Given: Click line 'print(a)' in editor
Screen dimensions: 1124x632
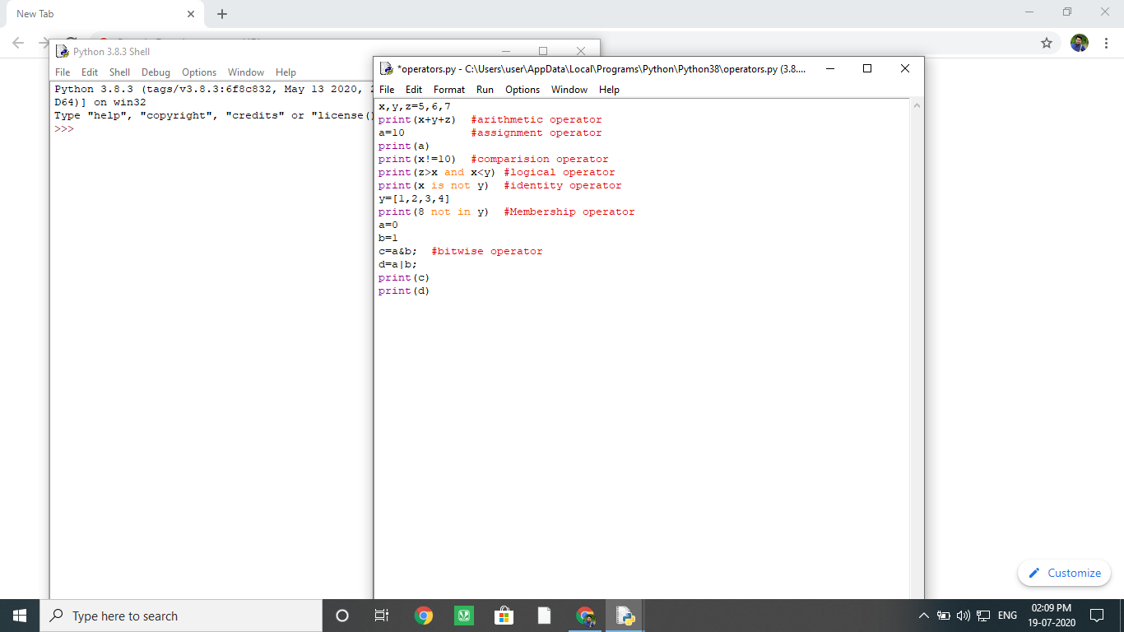Looking at the screenshot, I should 404,146.
